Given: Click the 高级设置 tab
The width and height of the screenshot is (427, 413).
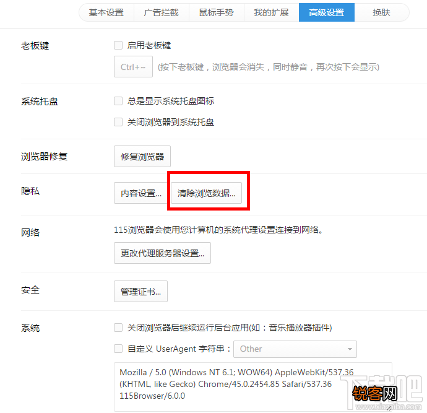Looking at the screenshot, I should tap(327, 12).
